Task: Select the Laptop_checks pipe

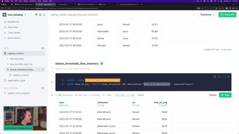Action: (x=24, y=53)
